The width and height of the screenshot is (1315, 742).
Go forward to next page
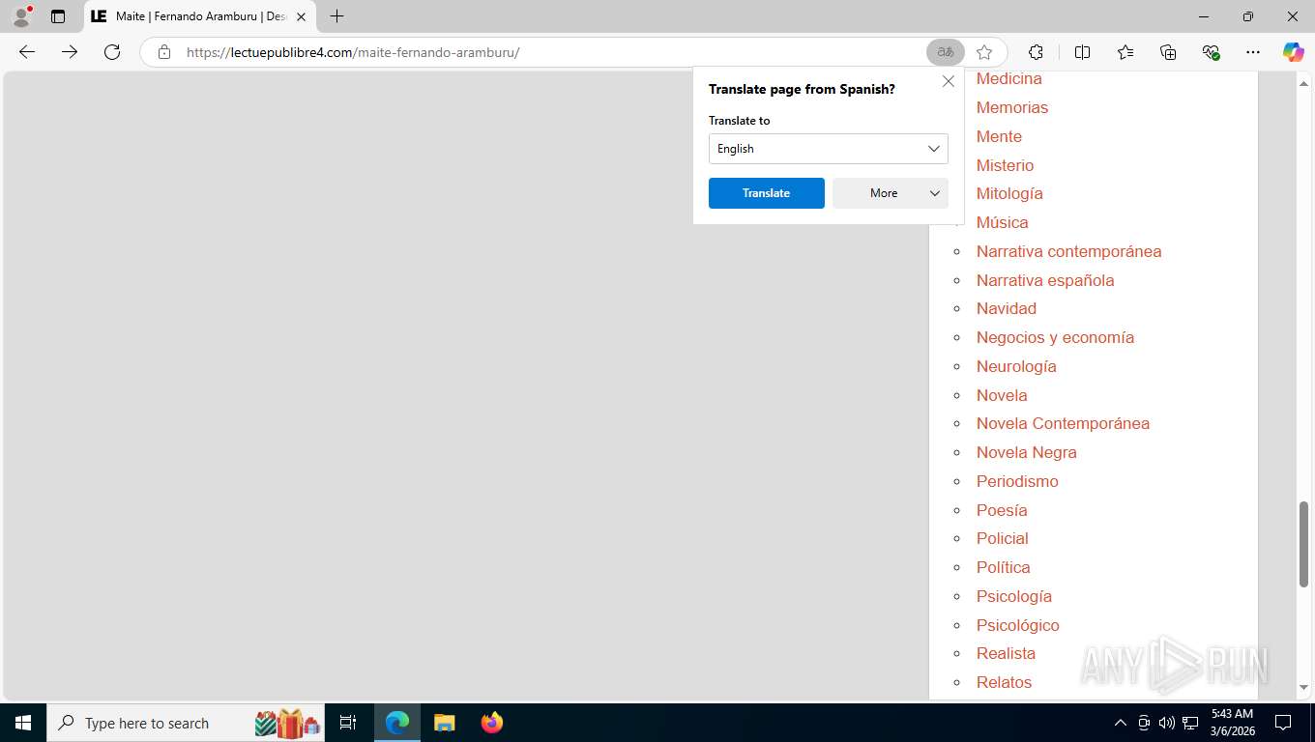[x=70, y=52]
